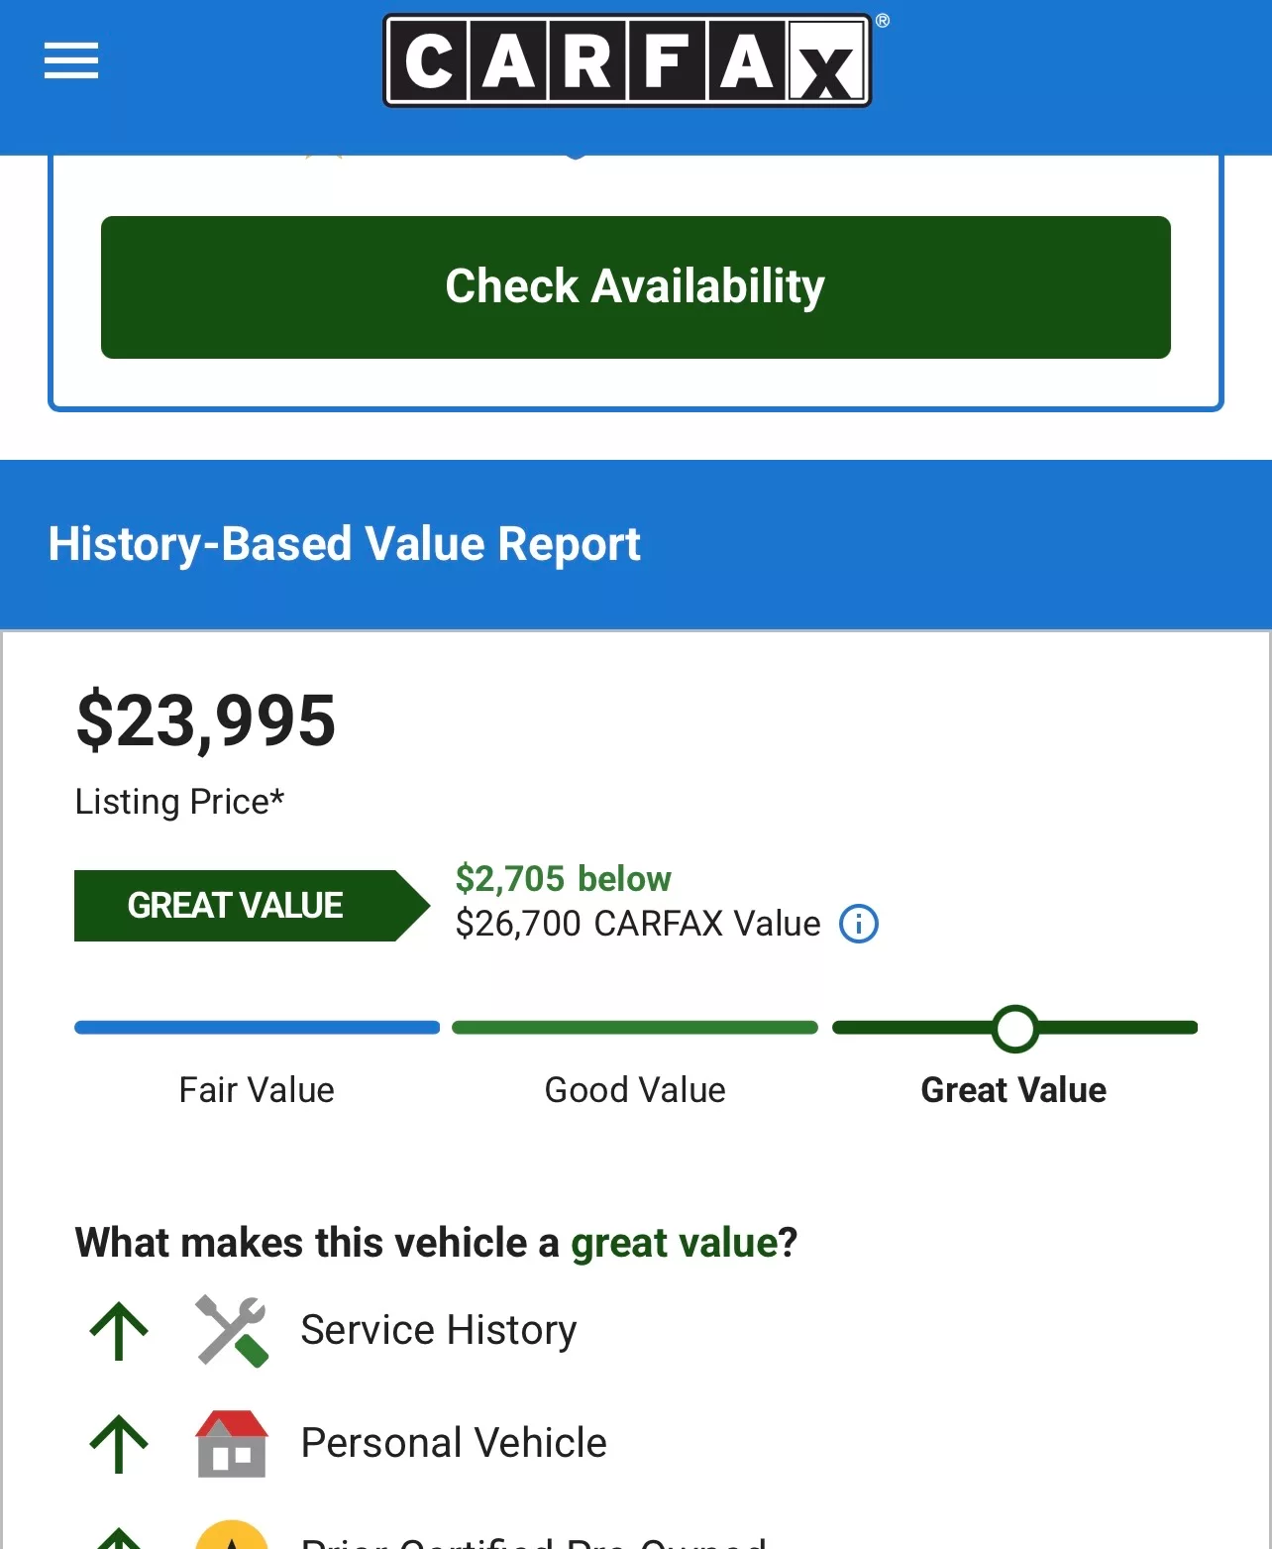
Task: Click the Fair Value label
Action: pos(257,1090)
